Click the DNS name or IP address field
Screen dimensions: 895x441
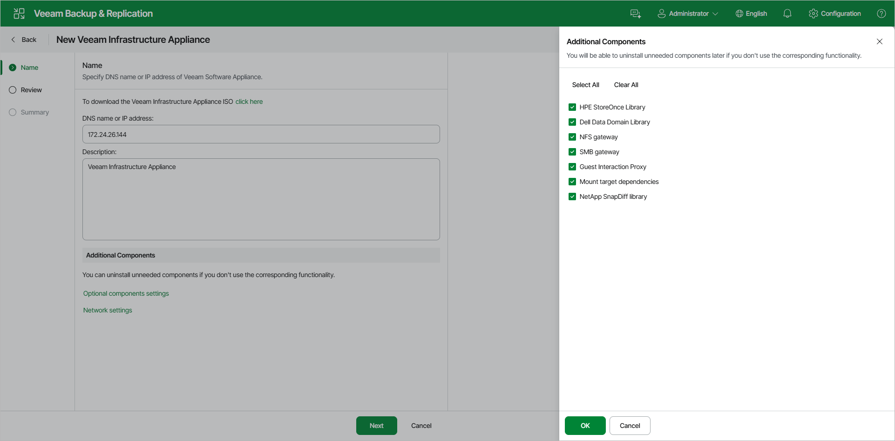click(261, 134)
